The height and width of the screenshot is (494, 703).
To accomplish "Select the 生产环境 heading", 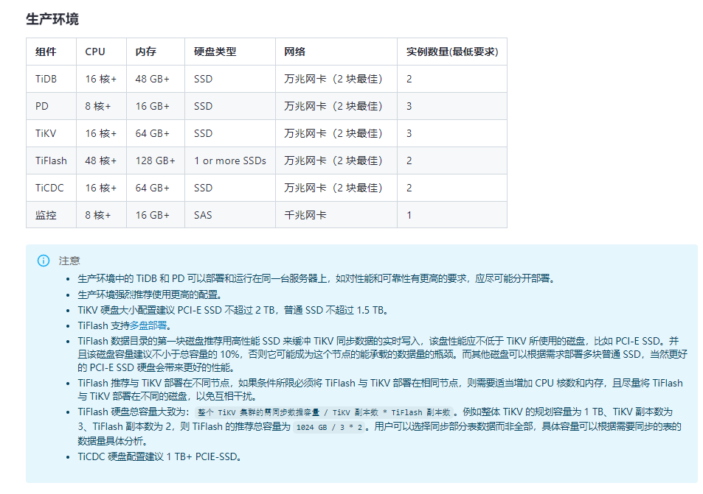I will [x=52, y=19].
